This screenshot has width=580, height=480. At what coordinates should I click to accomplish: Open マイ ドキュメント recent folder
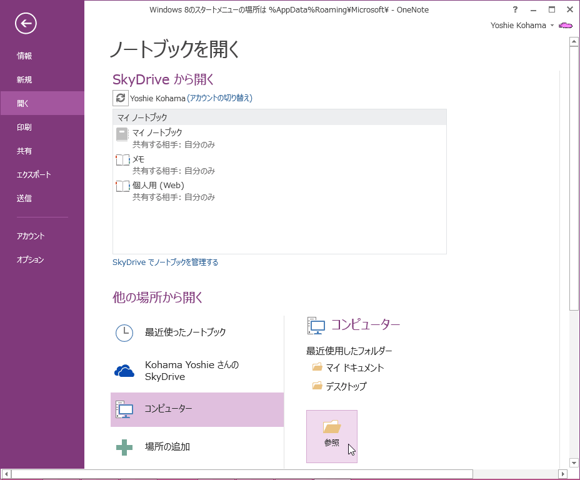(x=348, y=367)
